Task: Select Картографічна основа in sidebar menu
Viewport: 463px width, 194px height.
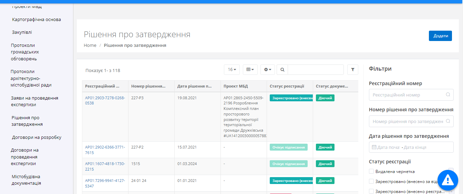Action: tap(36, 19)
